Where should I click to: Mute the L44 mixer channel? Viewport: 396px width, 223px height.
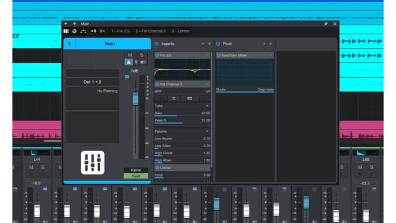(31, 168)
